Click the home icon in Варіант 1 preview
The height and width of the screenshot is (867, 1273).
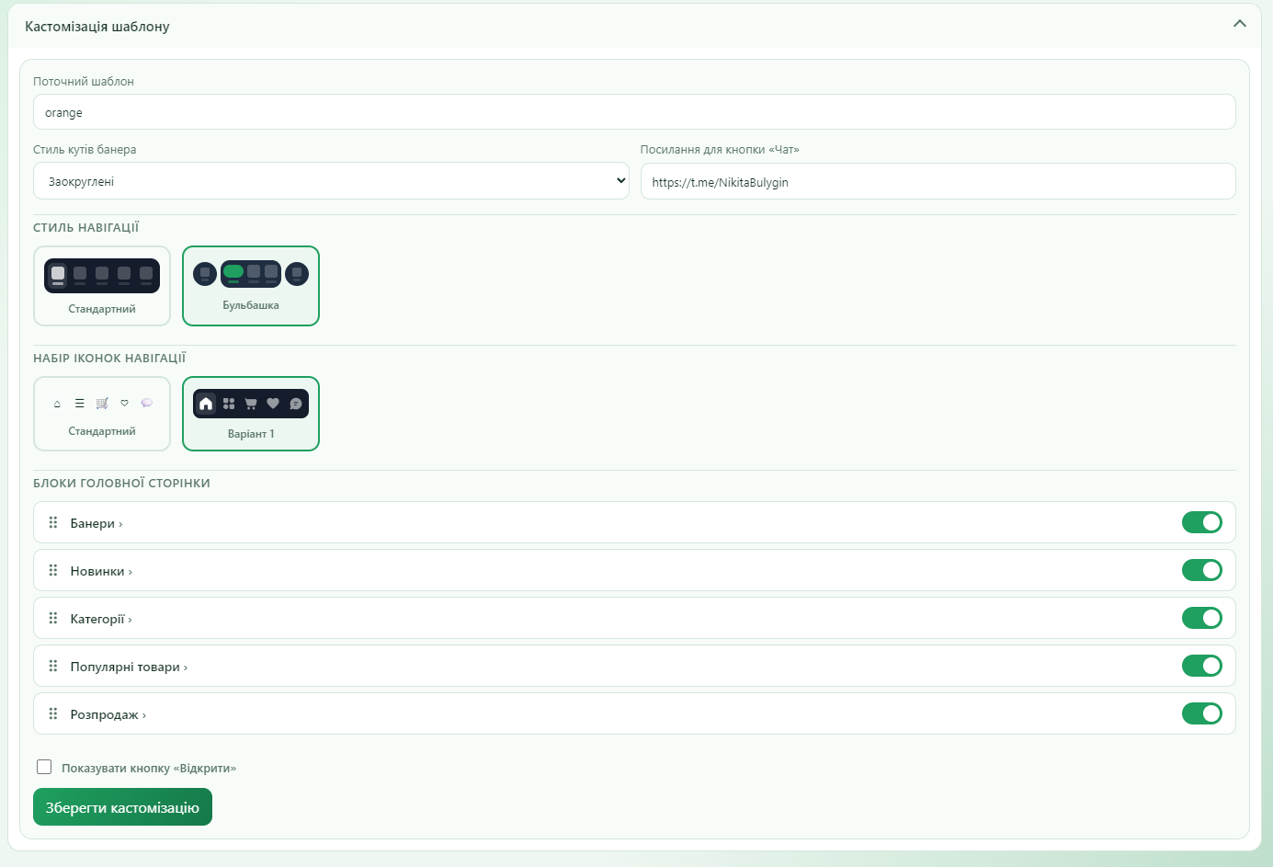(x=206, y=404)
